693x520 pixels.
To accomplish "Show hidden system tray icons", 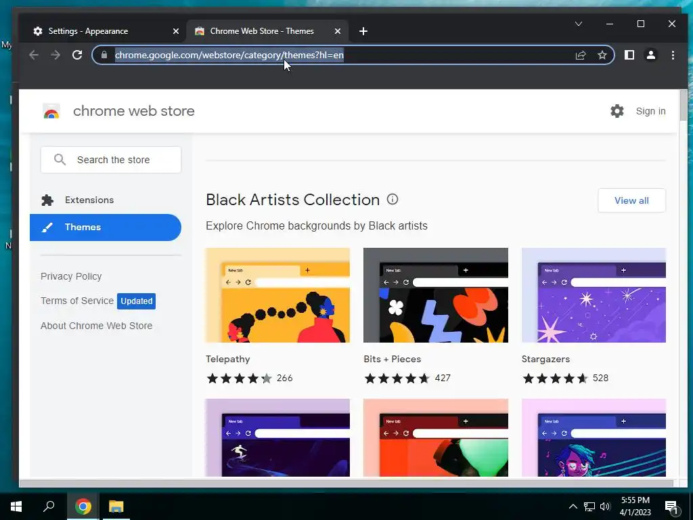I will [573, 506].
